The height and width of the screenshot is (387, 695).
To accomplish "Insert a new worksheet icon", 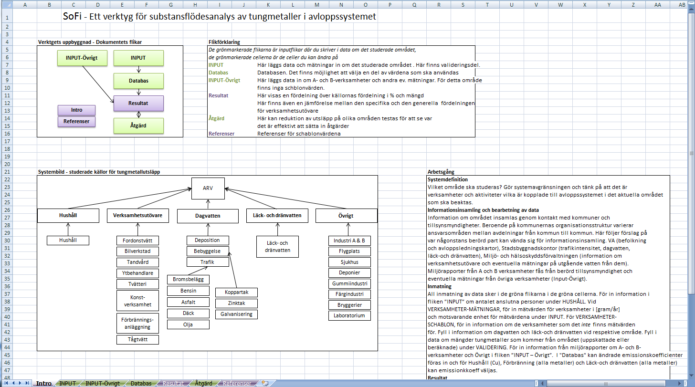I will pos(265,383).
